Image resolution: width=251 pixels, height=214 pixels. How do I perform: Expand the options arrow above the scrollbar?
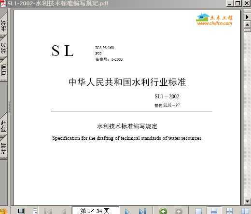247,17
